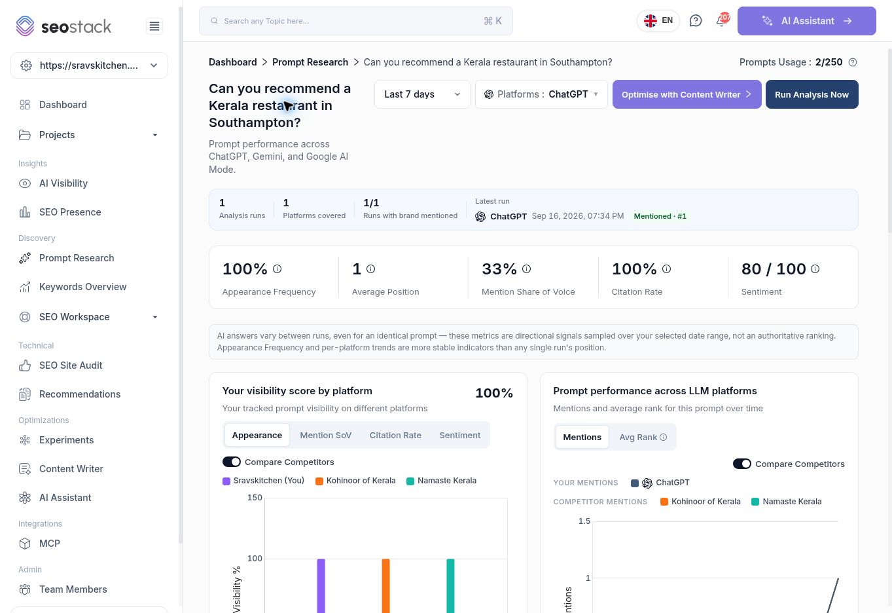Screen dimensions: 892x613
Task: Click the Prompts Usage help icon
Action: coord(853,62)
